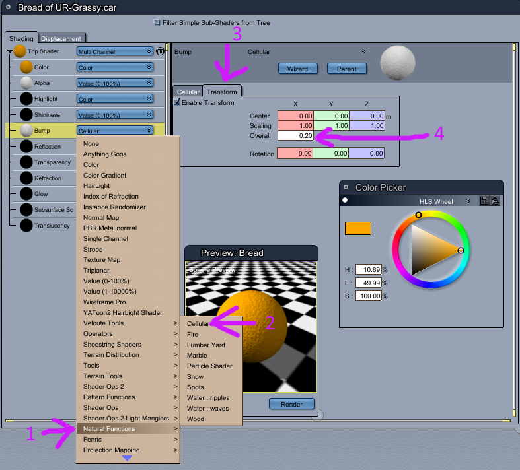Toggle Filter Simple Sub-Shaders from Tree checkbox

pos(157,22)
